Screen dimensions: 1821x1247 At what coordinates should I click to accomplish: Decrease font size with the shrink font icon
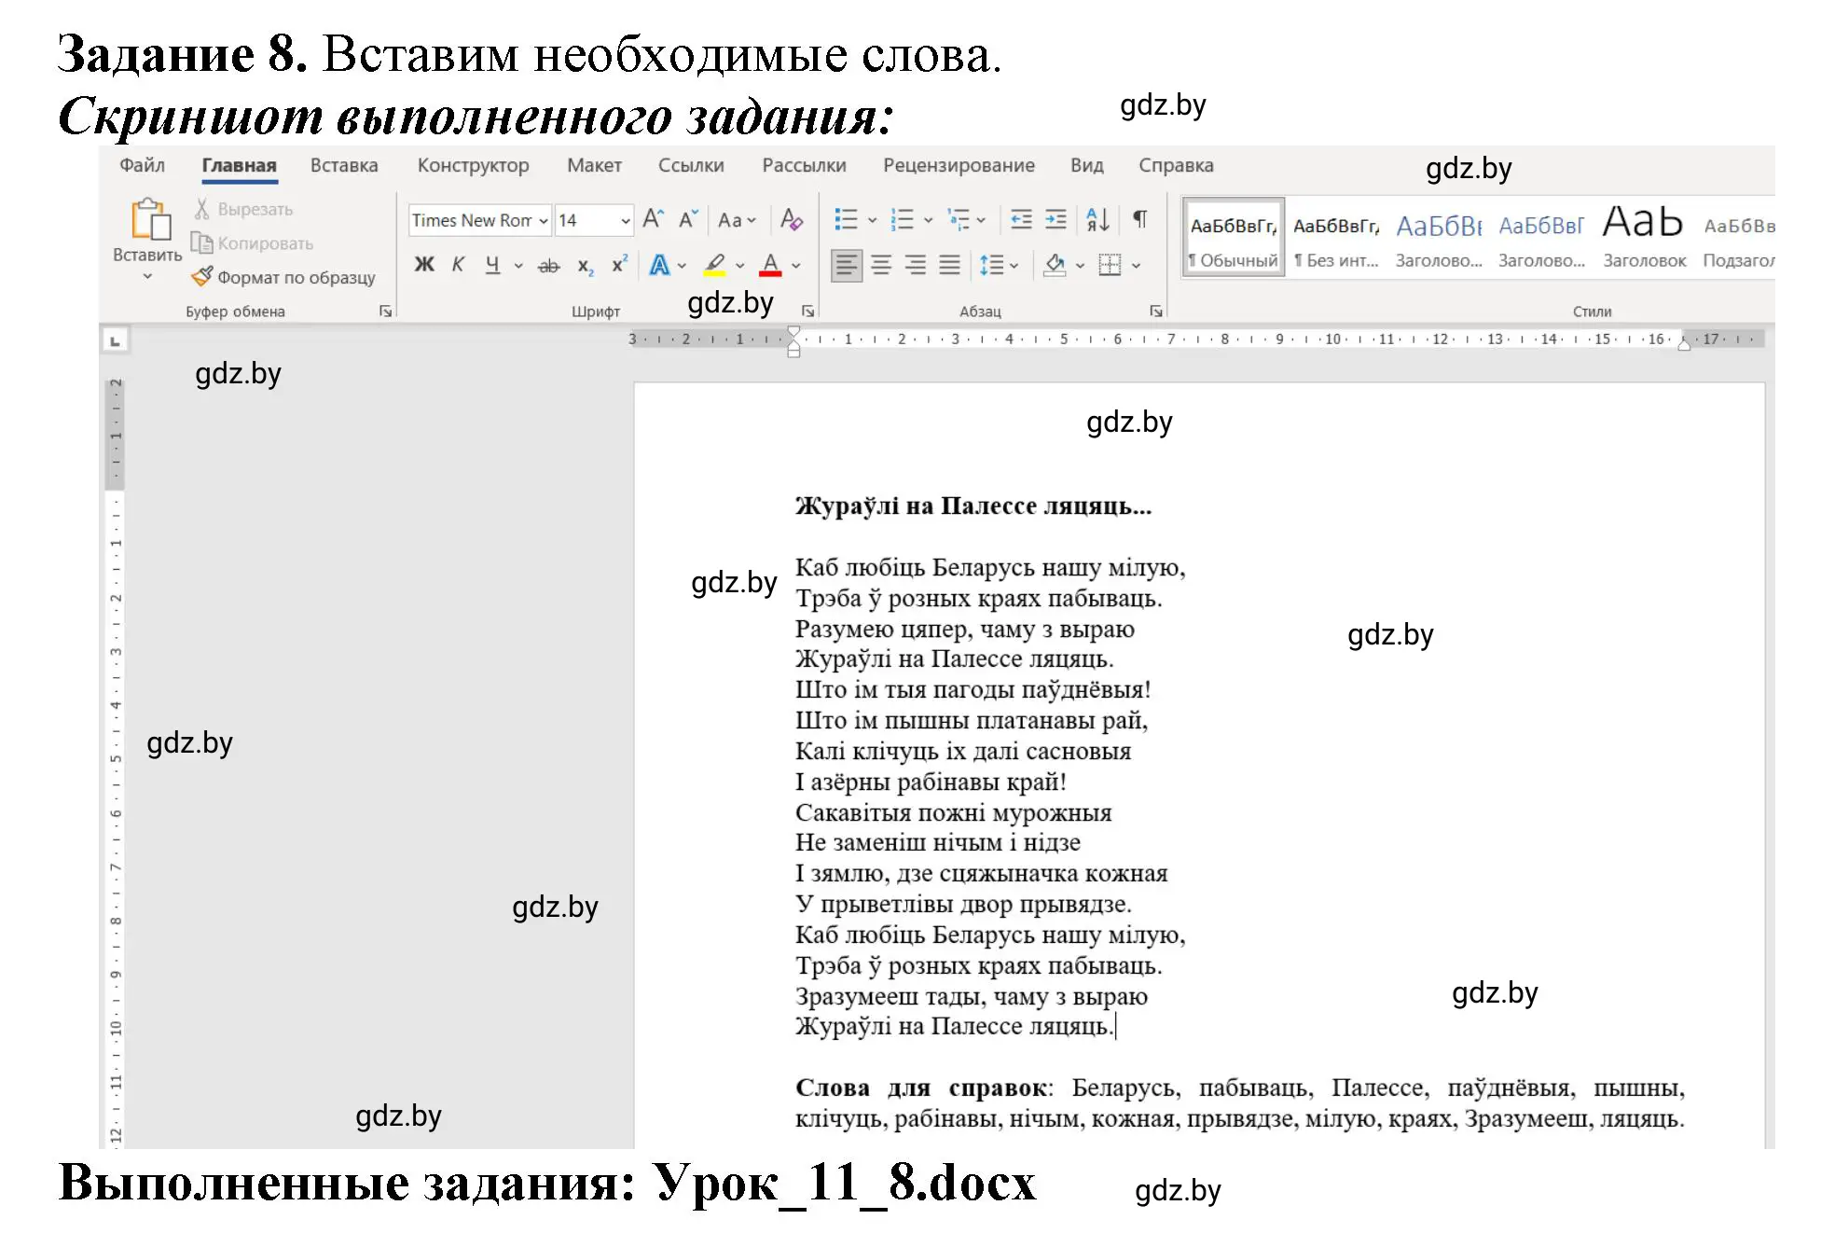click(x=688, y=220)
